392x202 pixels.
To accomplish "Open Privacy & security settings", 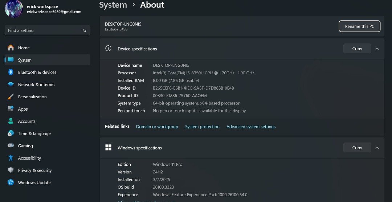I will point(48,170).
